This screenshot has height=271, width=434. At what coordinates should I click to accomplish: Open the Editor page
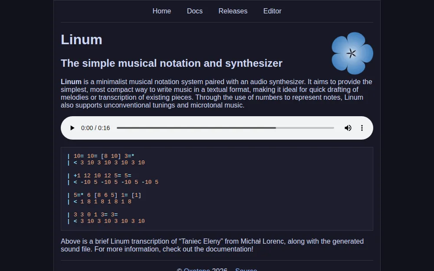point(273,11)
